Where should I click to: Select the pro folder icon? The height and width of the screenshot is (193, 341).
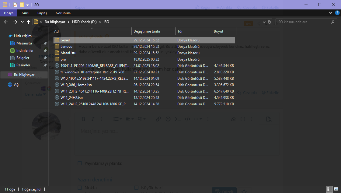pyautogui.click(x=57, y=59)
